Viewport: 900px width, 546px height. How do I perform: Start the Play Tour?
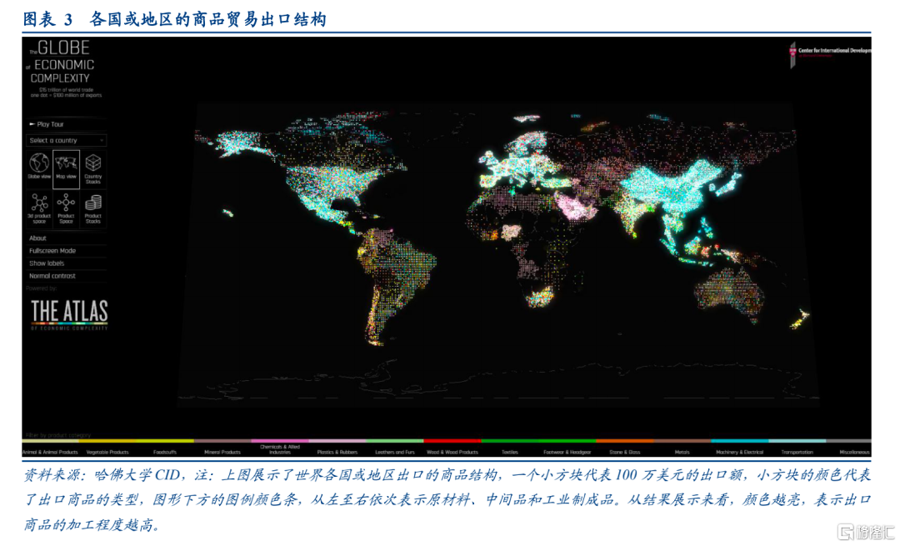(x=50, y=124)
